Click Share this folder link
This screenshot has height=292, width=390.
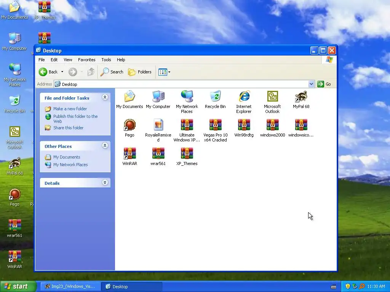tap(69, 128)
